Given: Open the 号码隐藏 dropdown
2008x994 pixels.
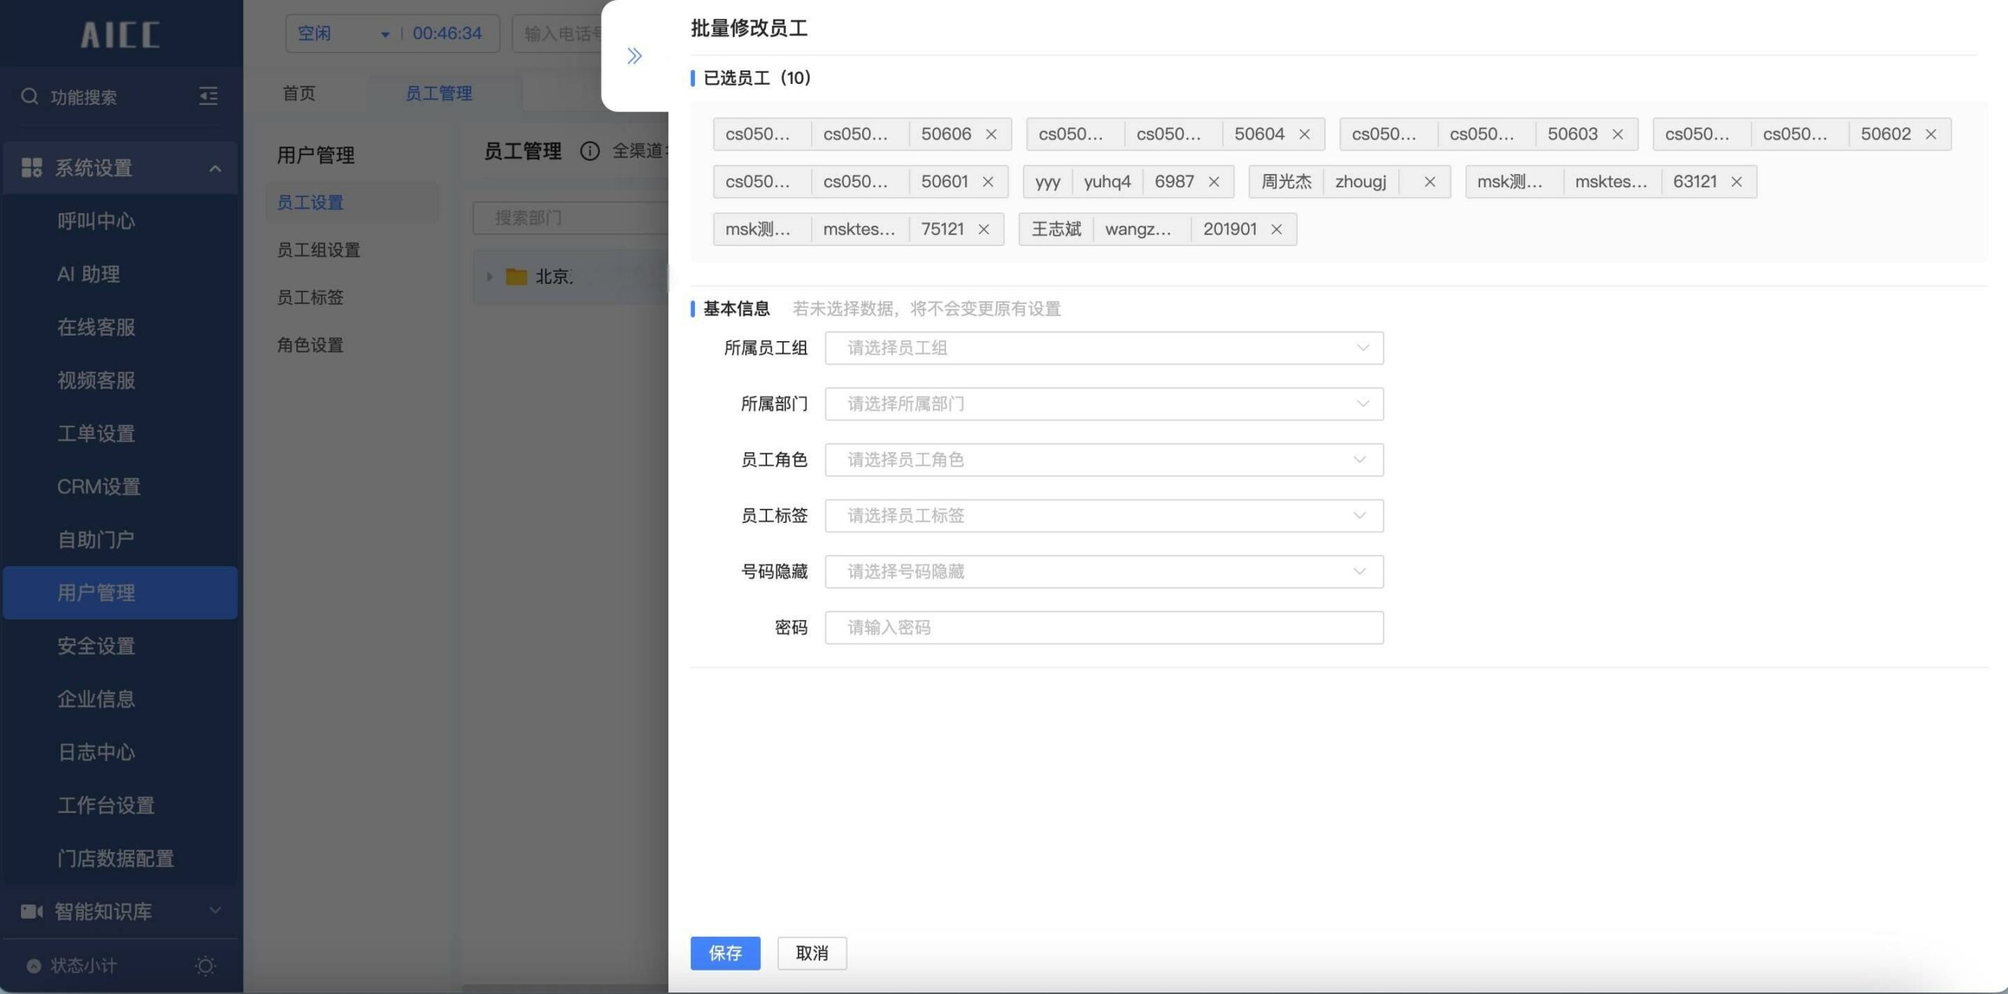Looking at the screenshot, I should tap(1104, 571).
